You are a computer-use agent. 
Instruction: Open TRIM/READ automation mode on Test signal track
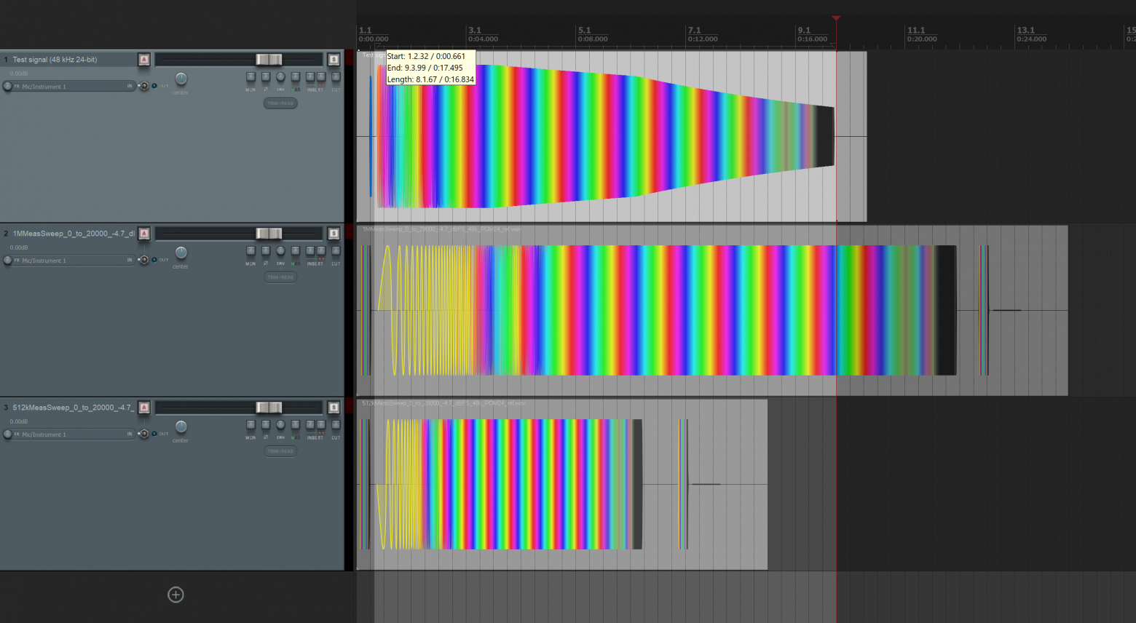pos(280,103)
